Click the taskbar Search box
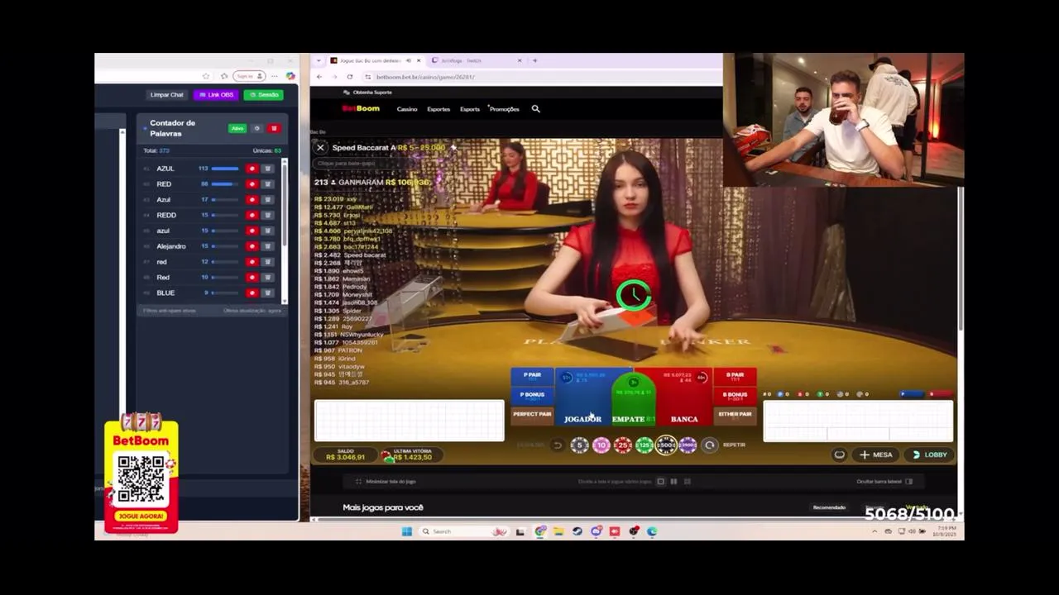The width and height of the screenshot is (1059, 595). (x=465, y=531)
